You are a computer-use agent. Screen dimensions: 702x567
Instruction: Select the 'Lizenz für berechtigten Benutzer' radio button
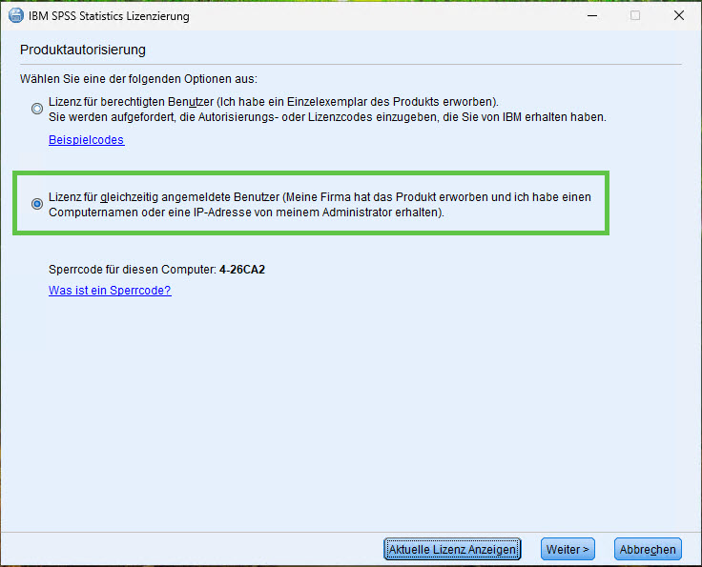click(x=37, y=109)
